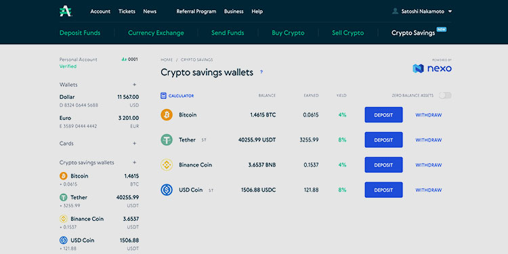Switch to the Send Funds tab
The height and width of the screenshot is (254, 508).
[x=228, y=33]
